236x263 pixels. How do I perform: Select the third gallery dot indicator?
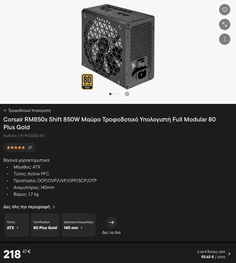(116, 94)
